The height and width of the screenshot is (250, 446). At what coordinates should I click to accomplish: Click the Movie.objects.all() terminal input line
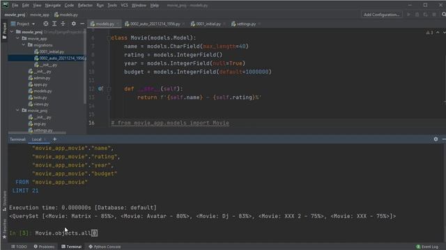[x=66, y=233]
